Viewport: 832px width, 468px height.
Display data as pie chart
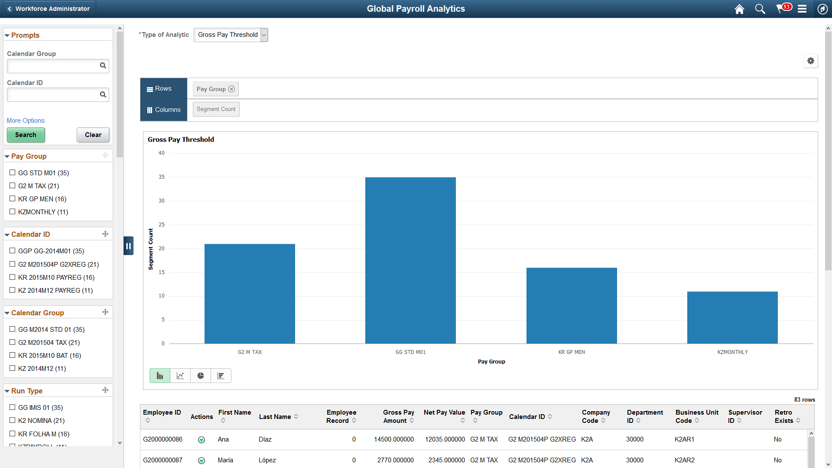tap(200, 375)
